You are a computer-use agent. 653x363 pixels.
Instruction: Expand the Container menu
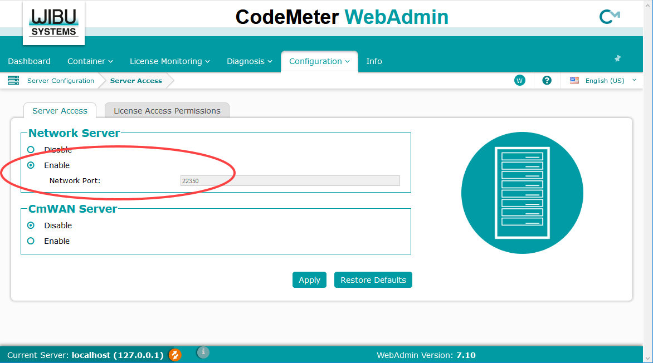click(90, 61)
